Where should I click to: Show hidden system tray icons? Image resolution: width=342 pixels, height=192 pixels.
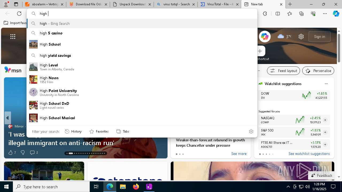click(x=288, y=187)
